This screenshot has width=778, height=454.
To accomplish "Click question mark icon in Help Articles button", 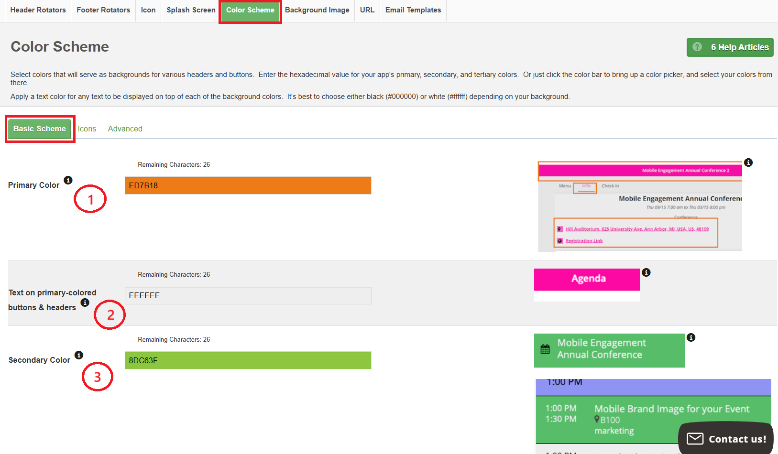I will (697, 47).
